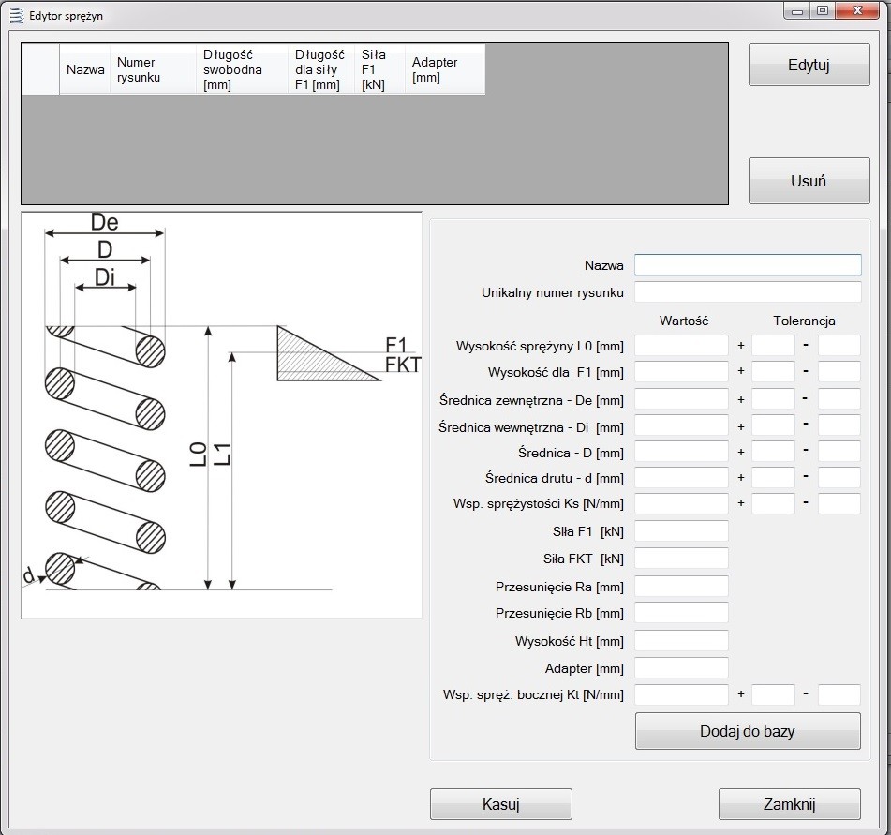Click the Średnica zewnętrzna De value field

coord(680,399)
